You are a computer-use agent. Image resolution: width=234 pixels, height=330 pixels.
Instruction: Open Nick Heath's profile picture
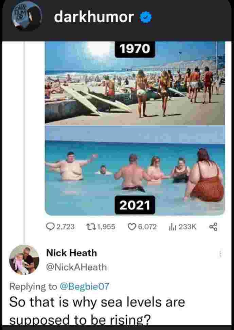[x=24, y=260]
